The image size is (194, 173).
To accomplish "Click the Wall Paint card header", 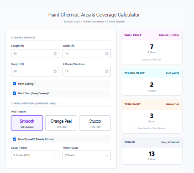I will (152, 35).
